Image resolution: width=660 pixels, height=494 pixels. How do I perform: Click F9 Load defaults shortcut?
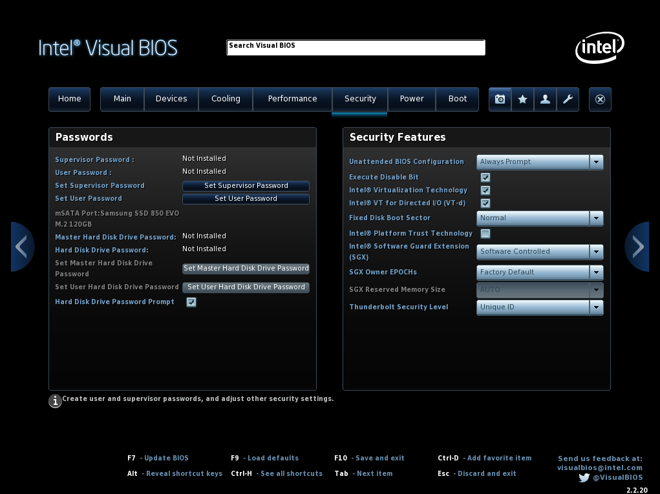(x=265, y=458)
